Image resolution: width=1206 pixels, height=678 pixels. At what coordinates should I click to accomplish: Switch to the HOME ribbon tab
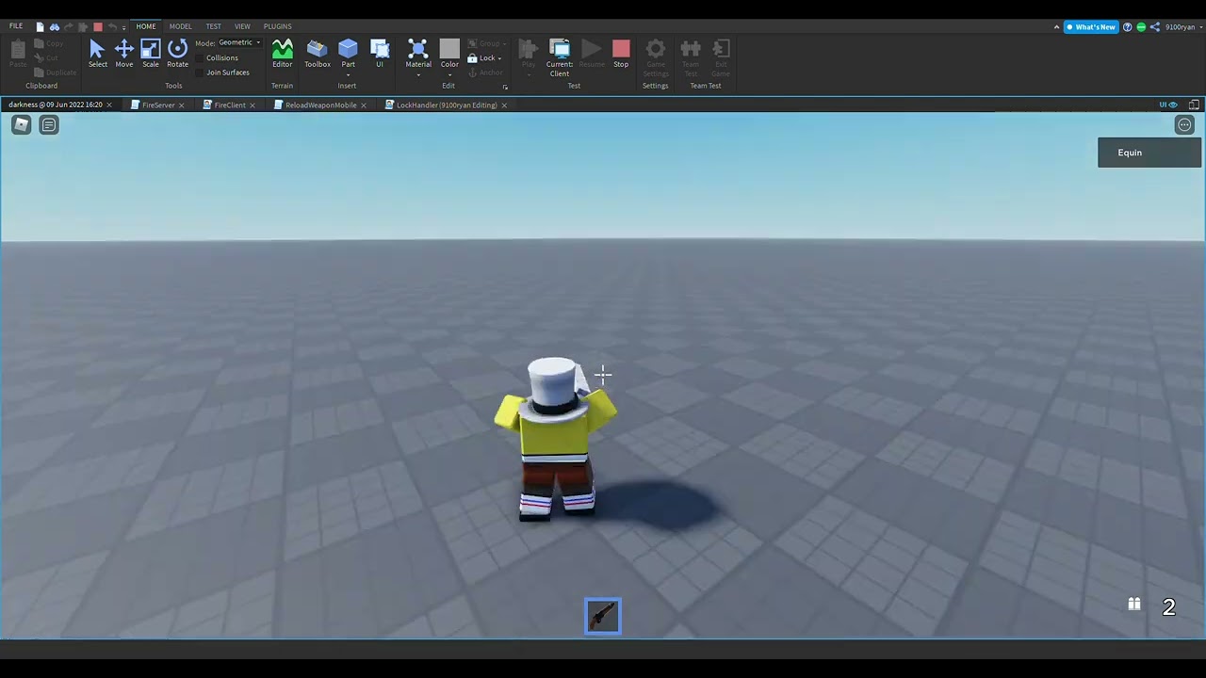click(x=146, y=26)
